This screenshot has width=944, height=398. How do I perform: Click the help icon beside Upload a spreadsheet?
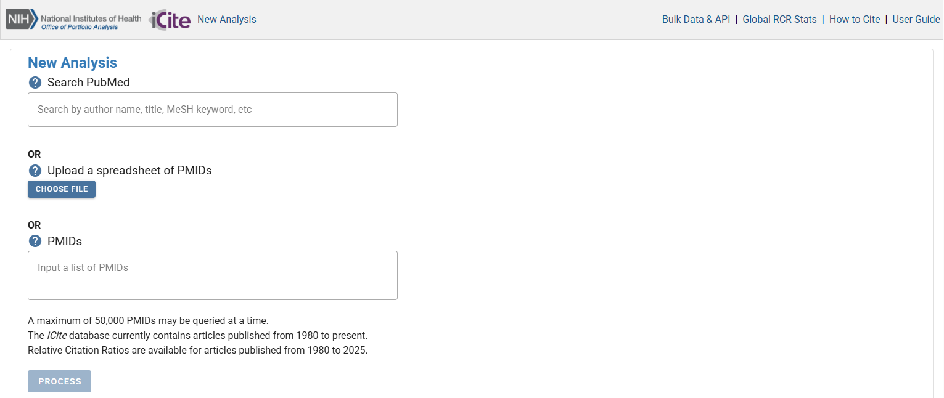35,170
